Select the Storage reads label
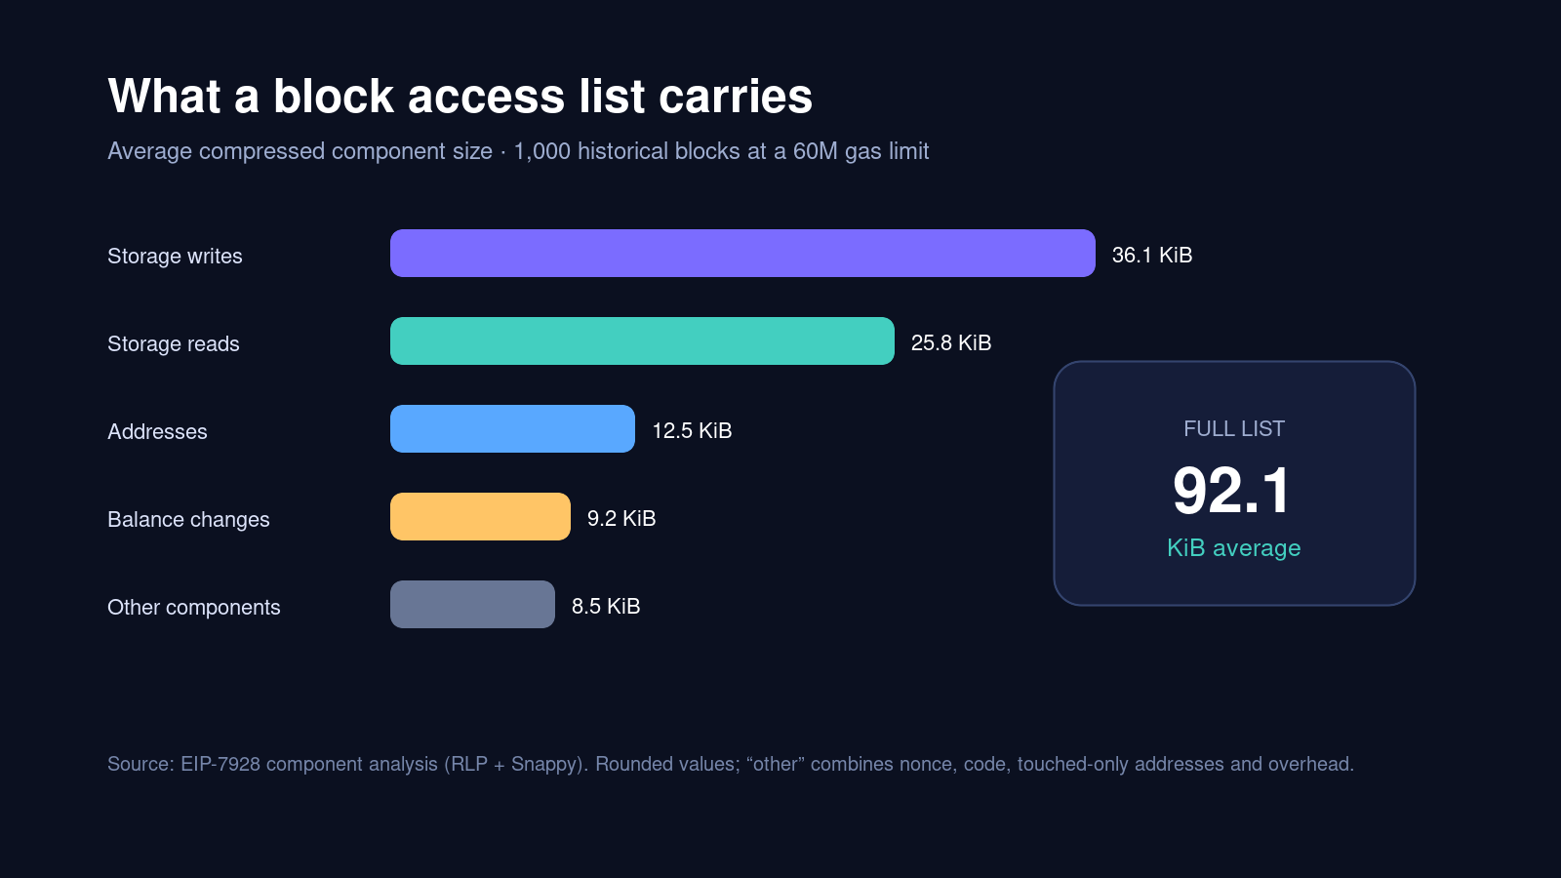Image resolution: width=1561 pixels, height=878 pixels. (174, 343)
